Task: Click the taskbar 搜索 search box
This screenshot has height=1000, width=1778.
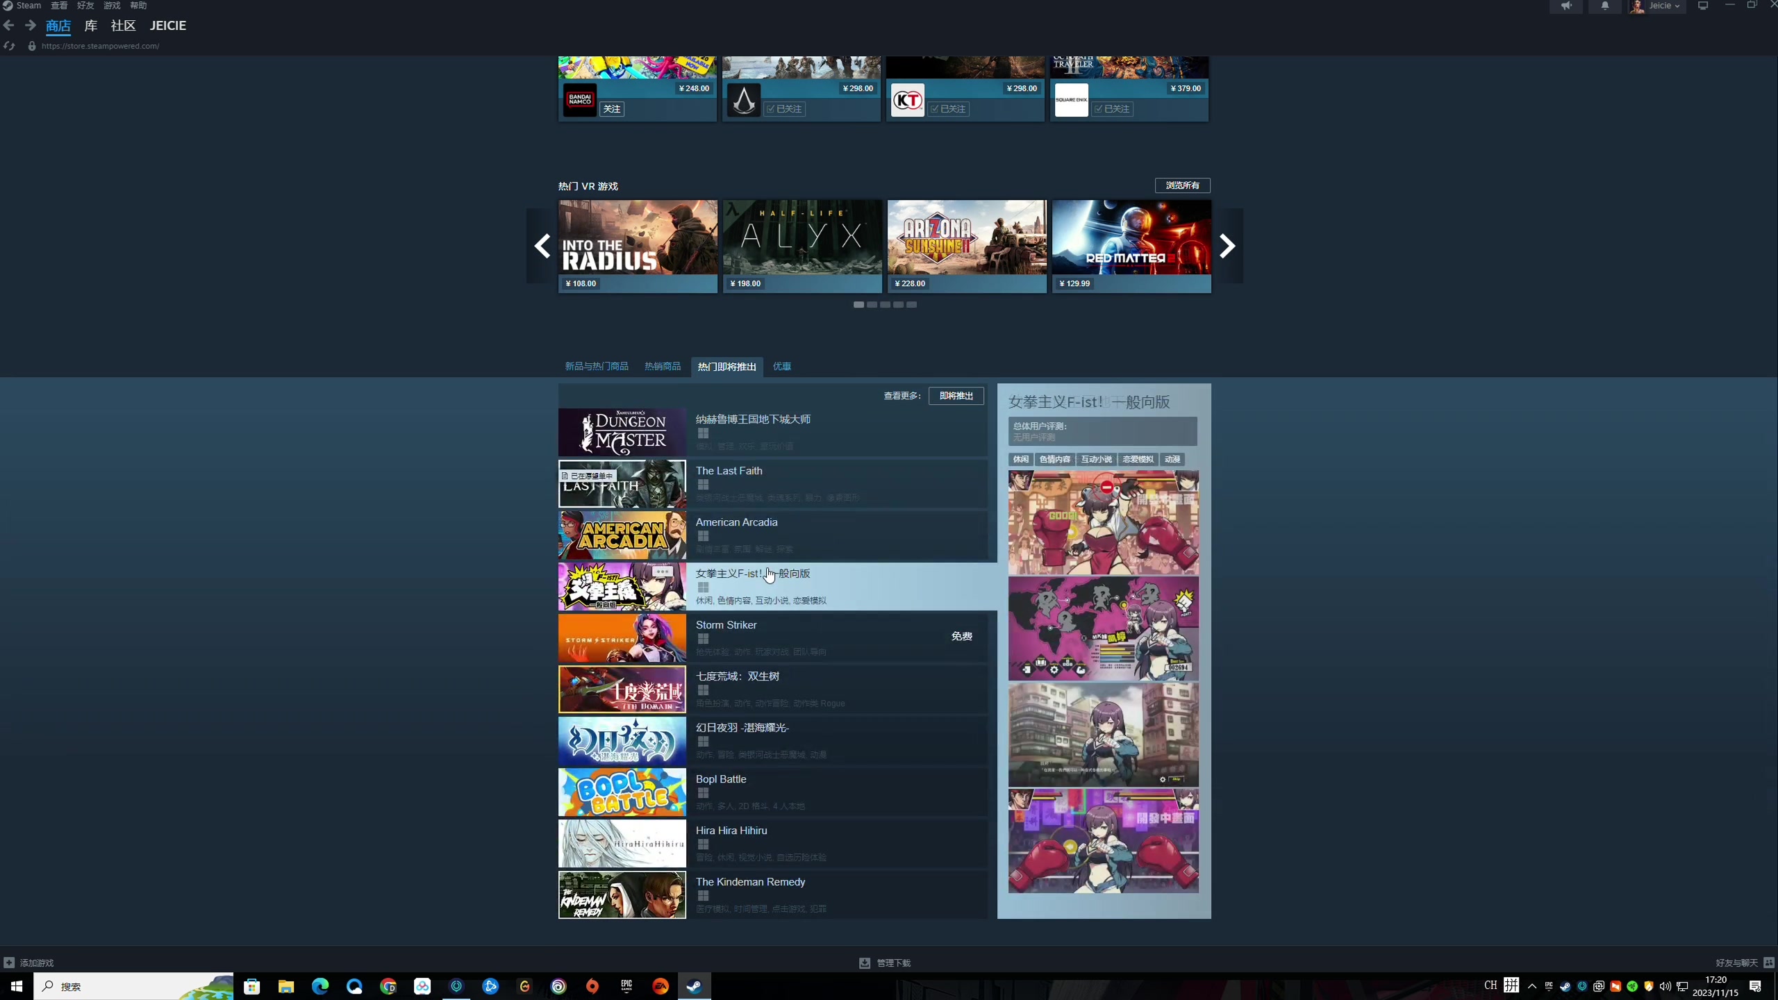Action: click(x=133, y=986)
